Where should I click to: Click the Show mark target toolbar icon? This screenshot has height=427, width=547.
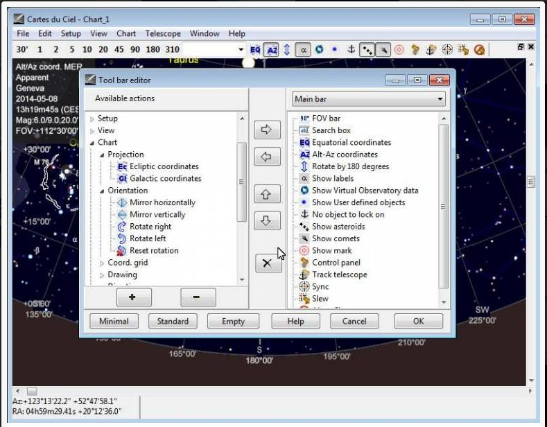click(399, 50)
